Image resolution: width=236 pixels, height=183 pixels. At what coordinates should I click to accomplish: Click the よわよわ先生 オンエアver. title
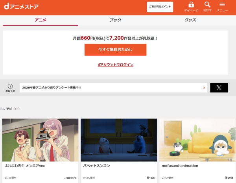(25, 166)
